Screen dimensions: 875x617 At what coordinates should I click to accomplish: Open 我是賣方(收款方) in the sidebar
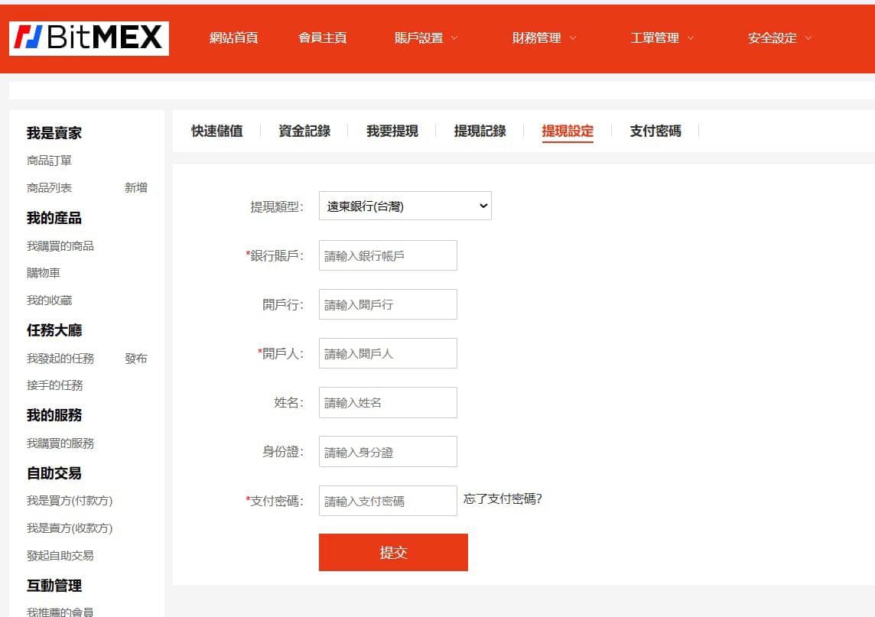coord(70,528)
